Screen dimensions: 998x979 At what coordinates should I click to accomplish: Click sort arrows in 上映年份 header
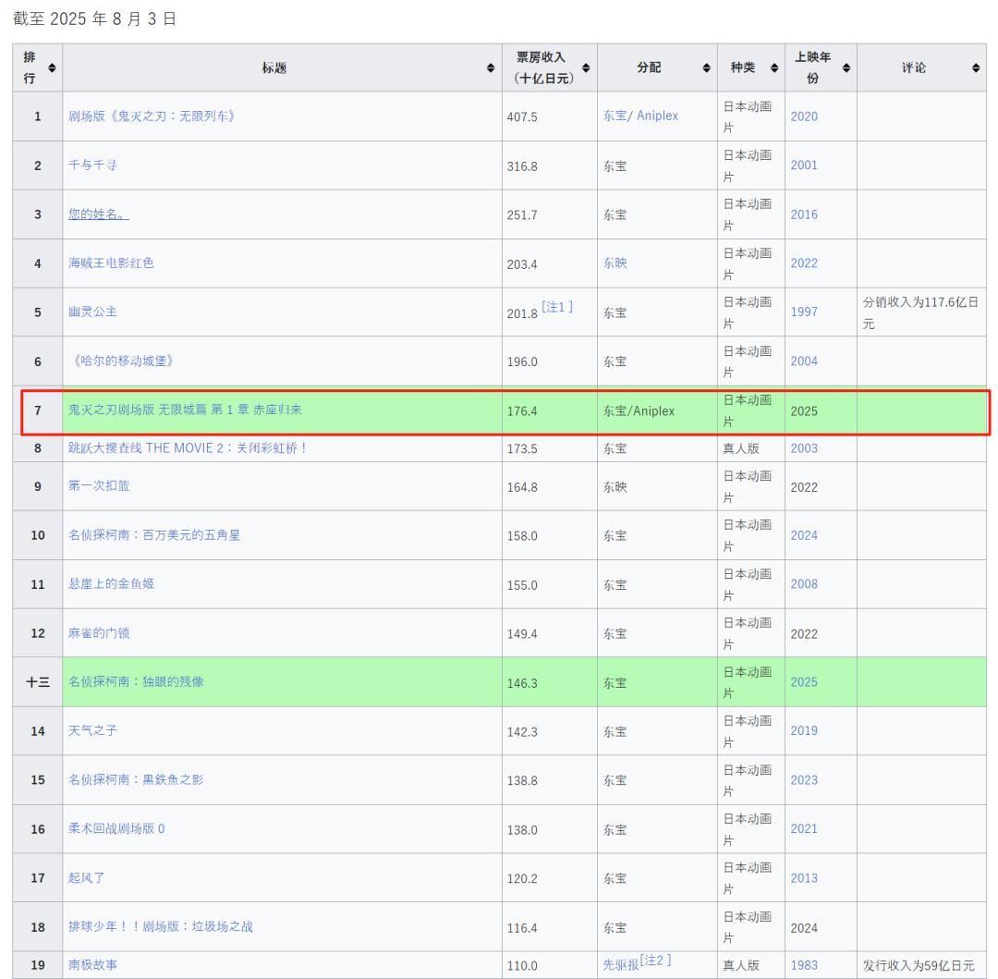point(846,67)
